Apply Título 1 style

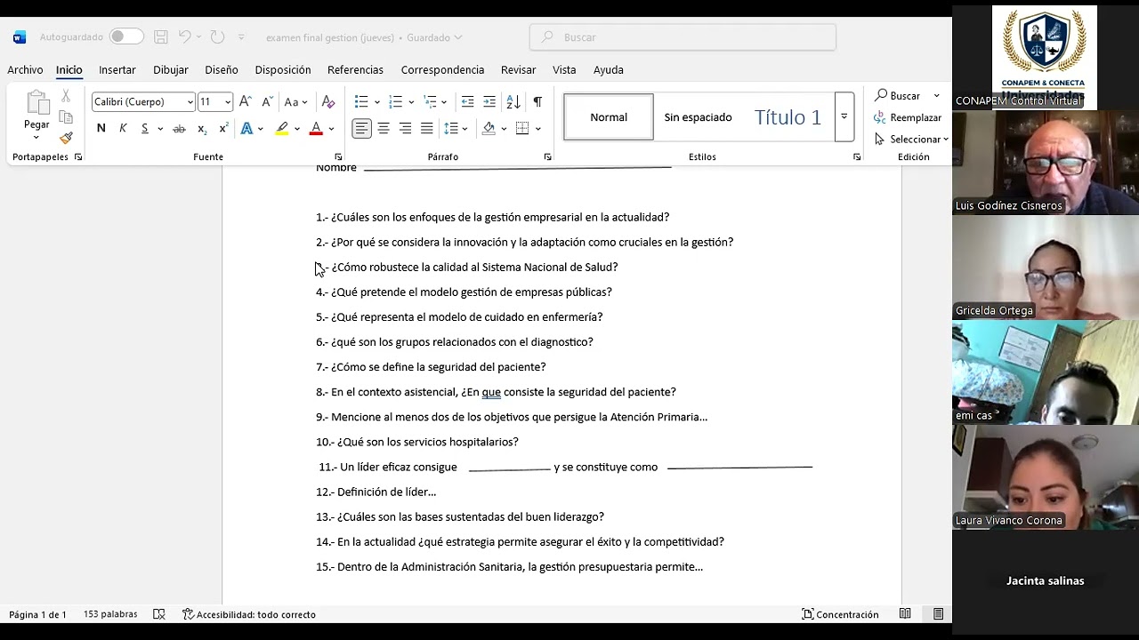tap(788, 116)
